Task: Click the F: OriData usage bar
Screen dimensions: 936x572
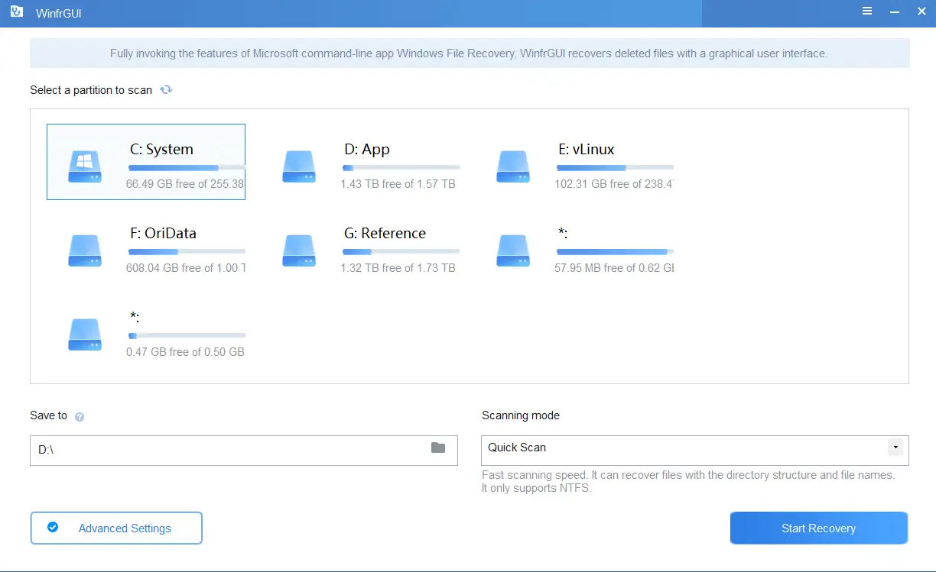Action: (187, 251)
